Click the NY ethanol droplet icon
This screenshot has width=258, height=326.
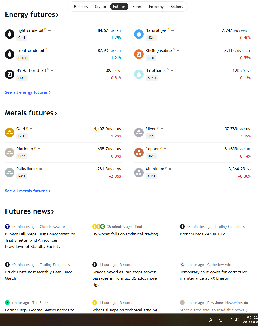pos(139,74)
